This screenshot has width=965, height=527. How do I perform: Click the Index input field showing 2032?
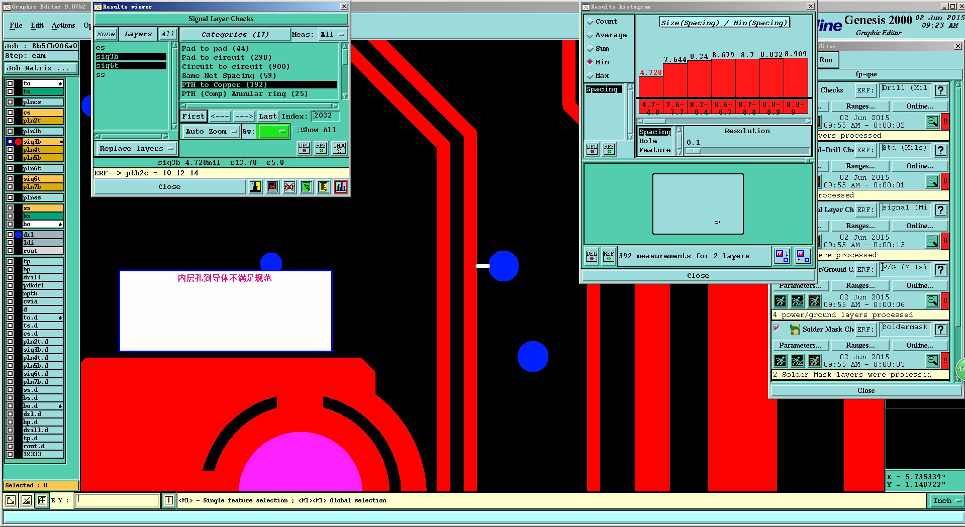pyautogui.click(x=325, y=116)
